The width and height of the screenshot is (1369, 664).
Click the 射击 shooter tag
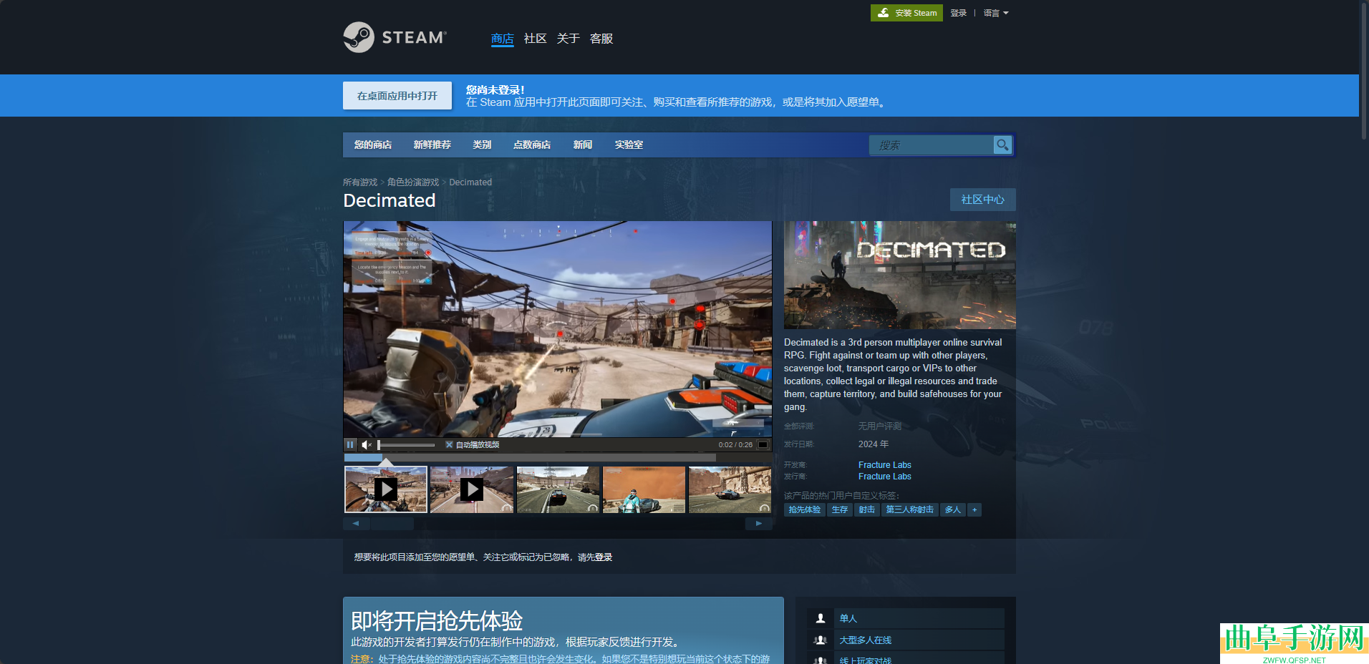[867, 510]
